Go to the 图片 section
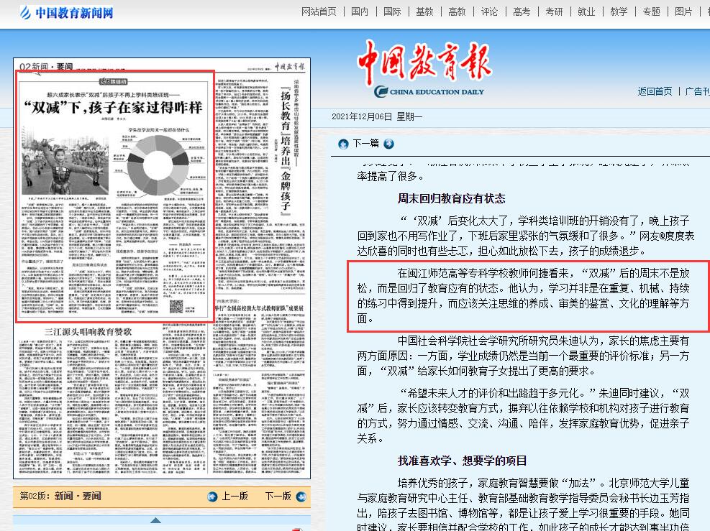710x531 pixels. point(683,11)
